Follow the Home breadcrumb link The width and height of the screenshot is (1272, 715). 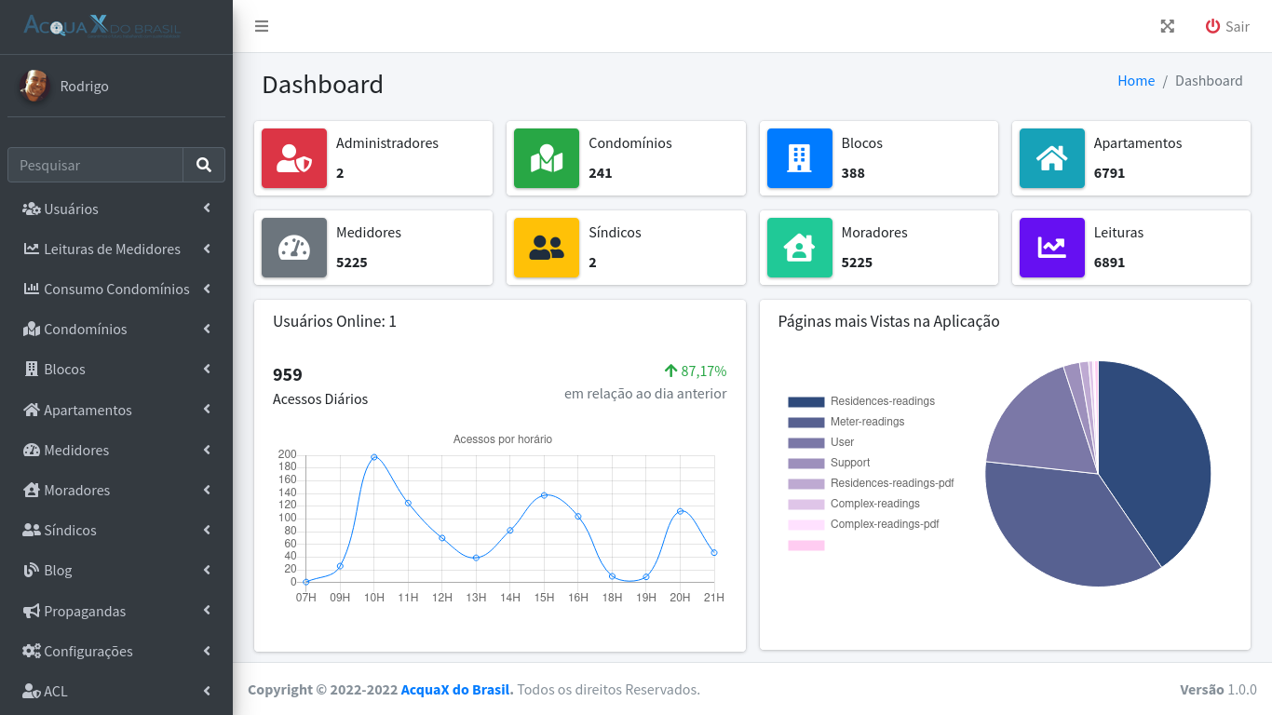click(1136, 81)
